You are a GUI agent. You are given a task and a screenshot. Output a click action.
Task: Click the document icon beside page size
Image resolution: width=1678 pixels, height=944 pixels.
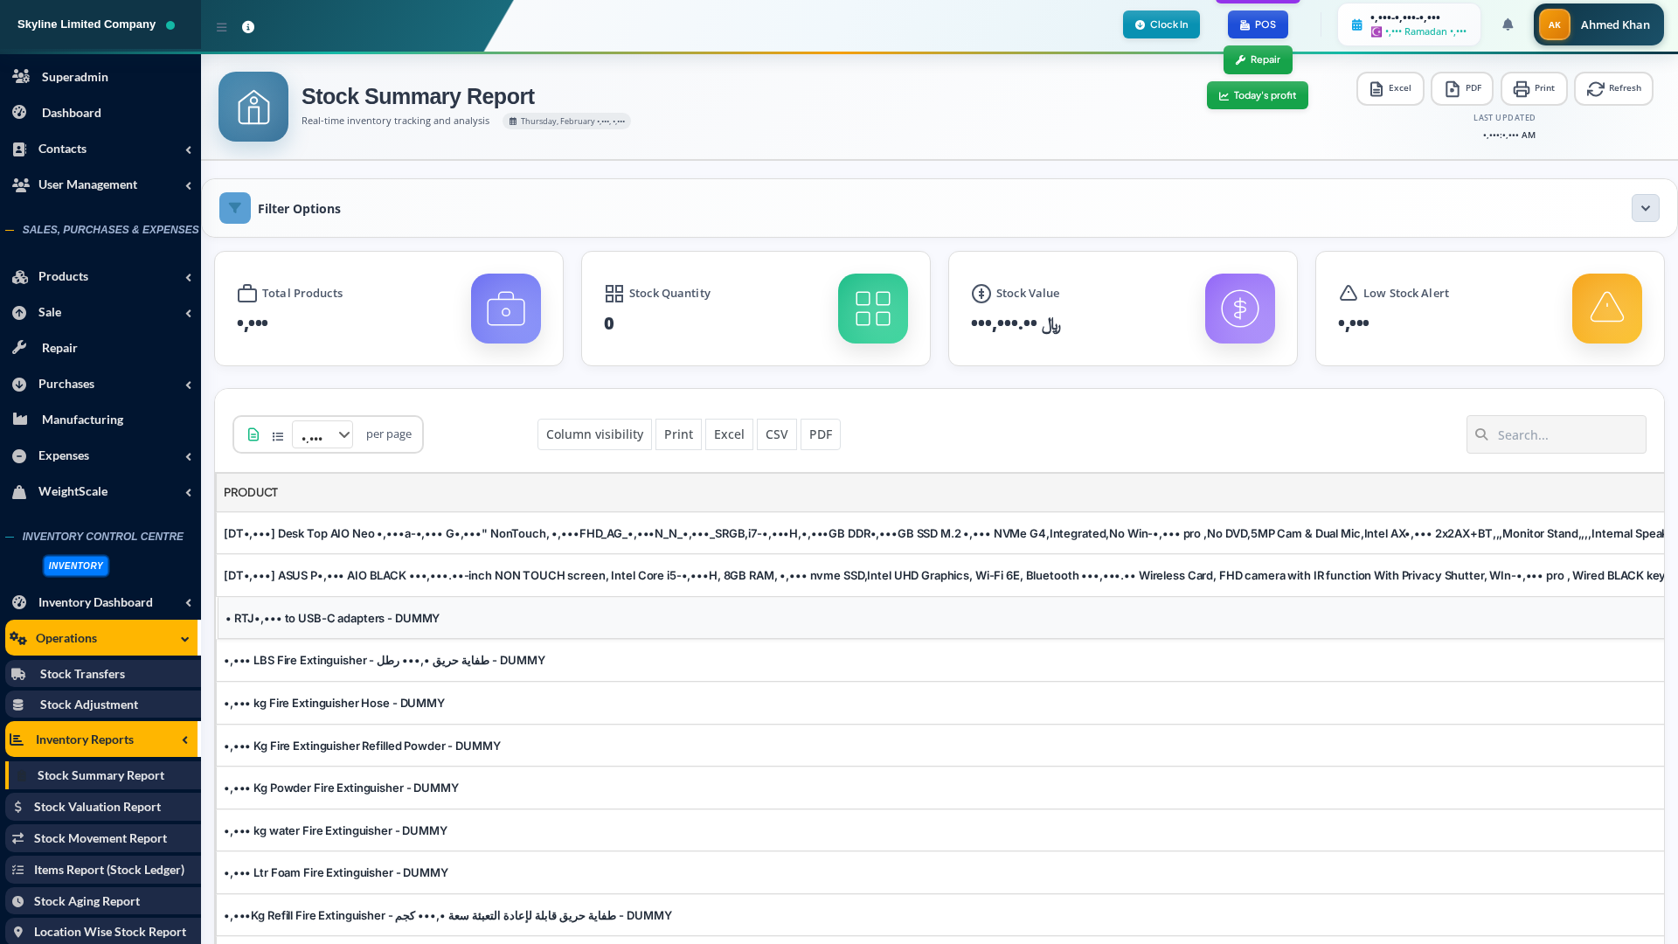[x=253, y=434]
